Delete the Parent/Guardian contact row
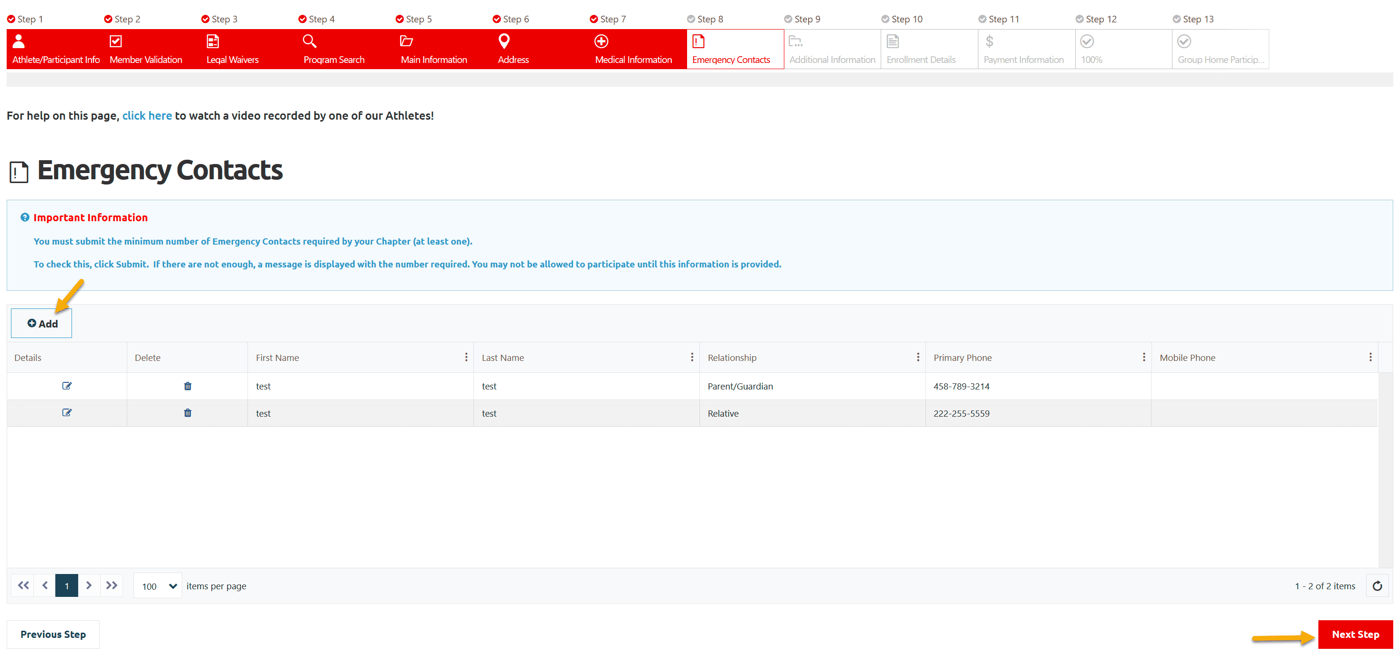1398x656 pixels. 188,386
